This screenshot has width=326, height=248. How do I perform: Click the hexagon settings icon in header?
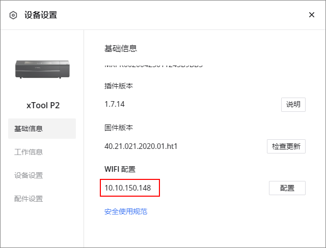[13, 15]
